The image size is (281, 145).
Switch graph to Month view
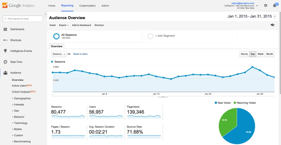click(270, 54)
